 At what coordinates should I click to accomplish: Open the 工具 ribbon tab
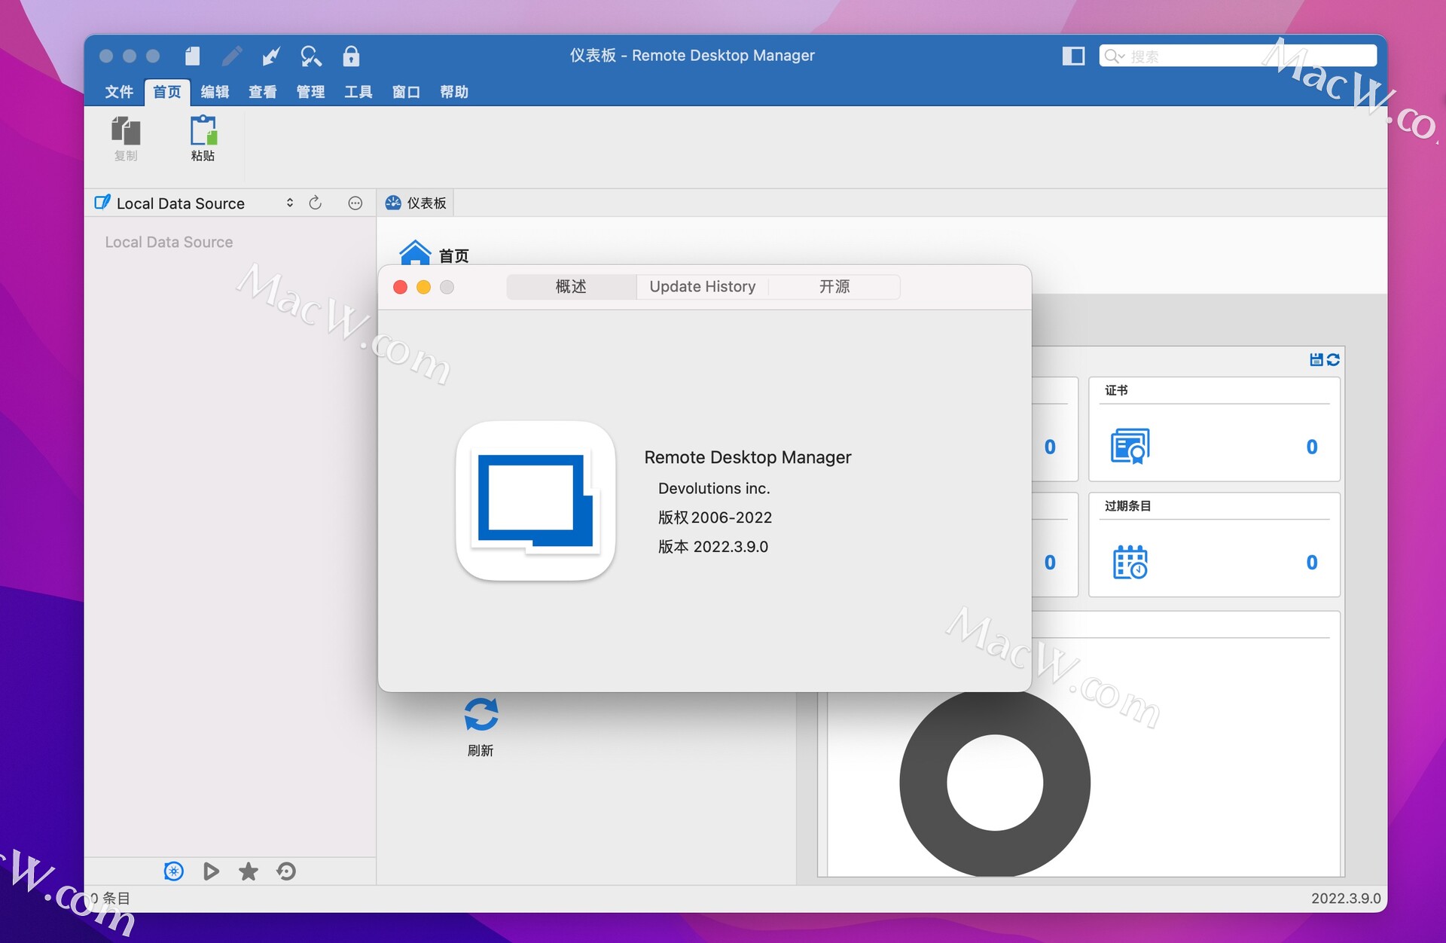[358, 92]
